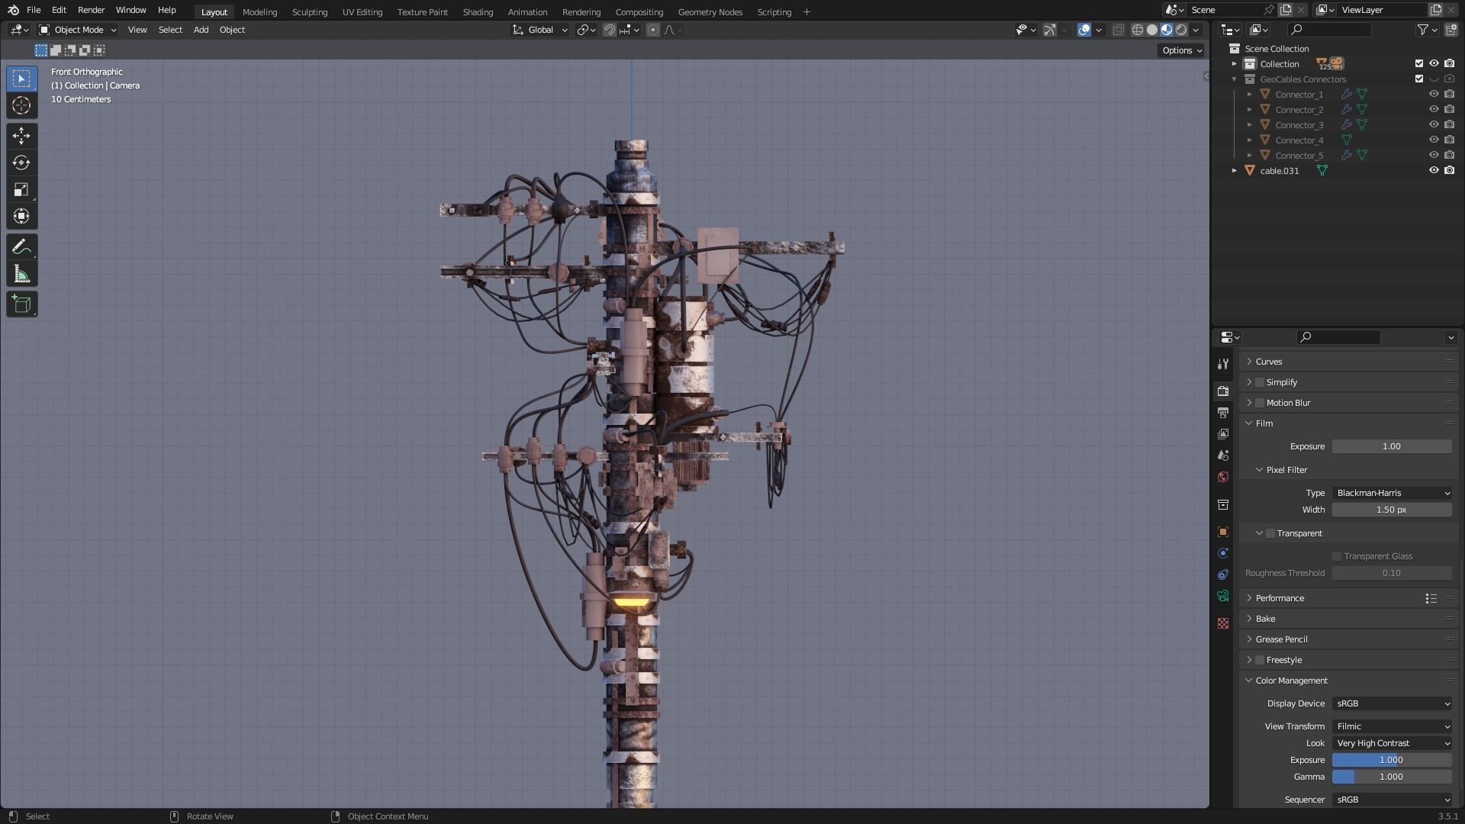Screen dimensions: 1465x824
Task: Click the Pixel Filter Width field
Action: pyautogui.click(x=1391, y=510)
